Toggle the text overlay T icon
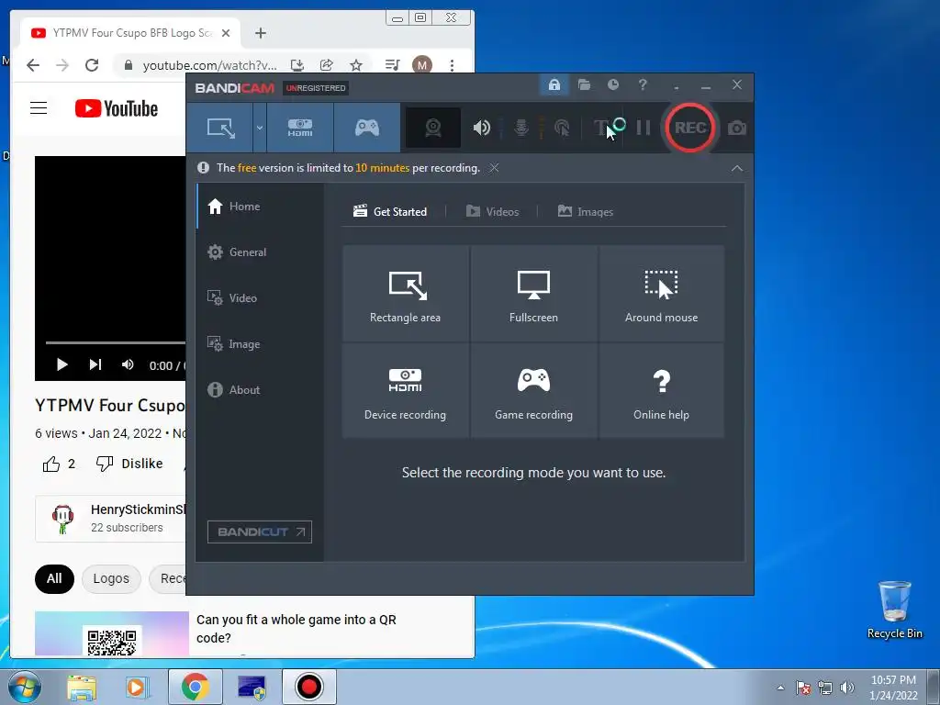 point(600,128)
